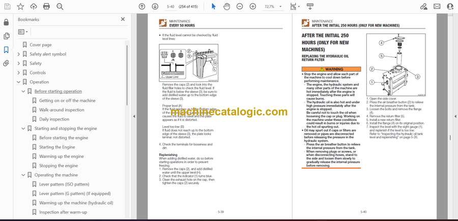Open the find text magnifier
Image resolution: width=458 pixels, height=221 pixels.
pos(60,7)
